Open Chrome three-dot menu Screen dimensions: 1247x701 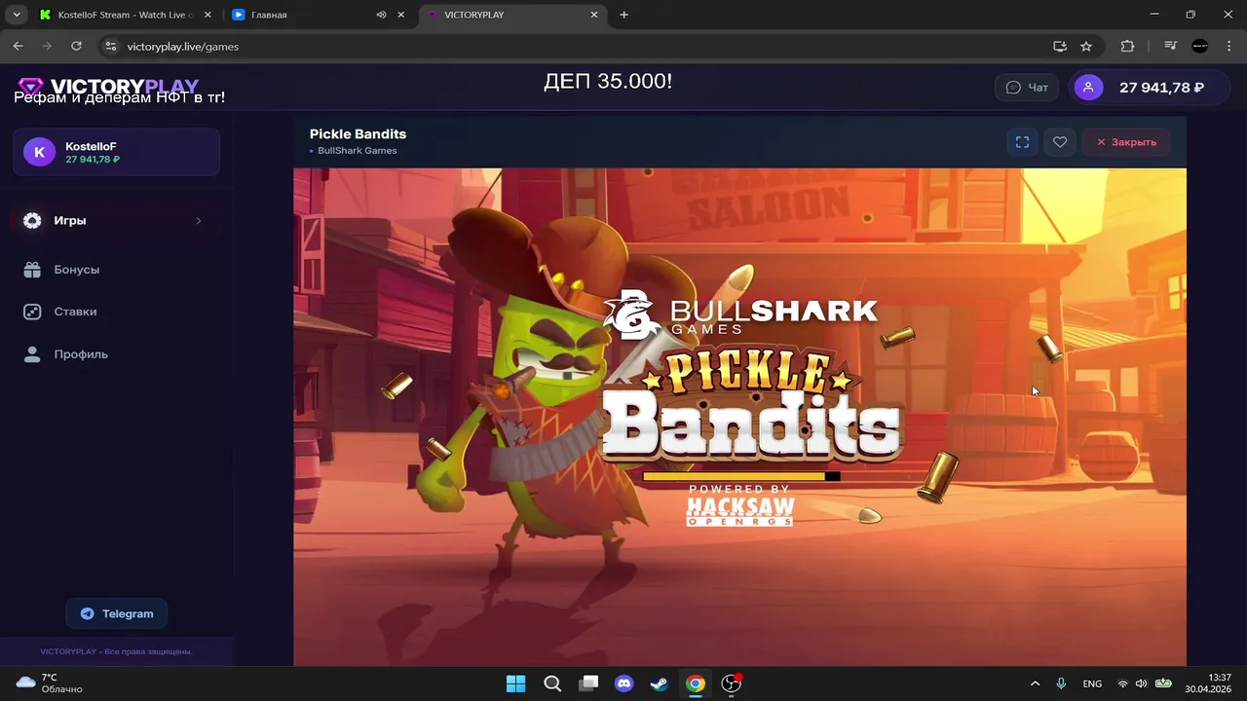(x=1228, y=46)
